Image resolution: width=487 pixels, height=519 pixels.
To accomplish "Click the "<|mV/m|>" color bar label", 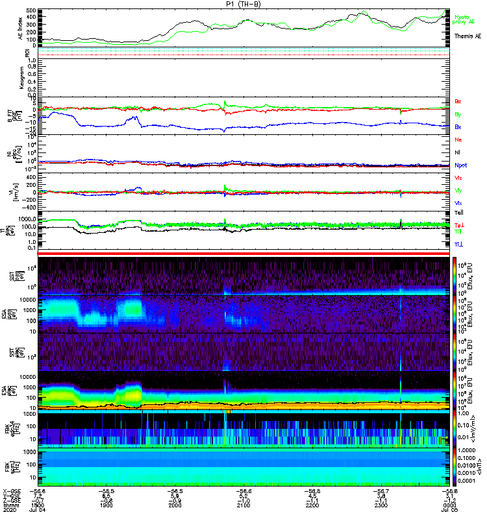I will (474, 429).
